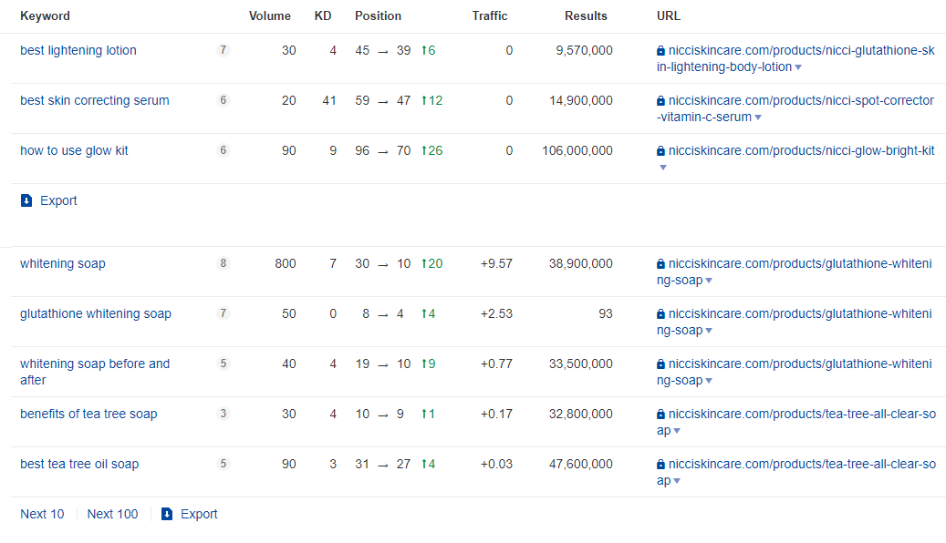Viewport: 946px width, 543px height.
Task: Sort by the Volume column header
Action: tap(270, 16)
